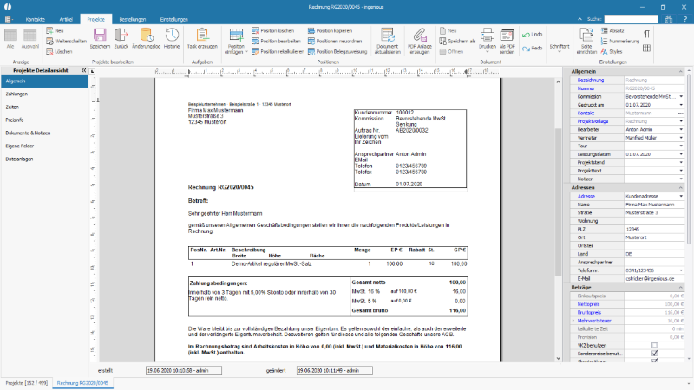Select Zeiten in the sidebar
The image size is (694, 390).
click(44, 107)
